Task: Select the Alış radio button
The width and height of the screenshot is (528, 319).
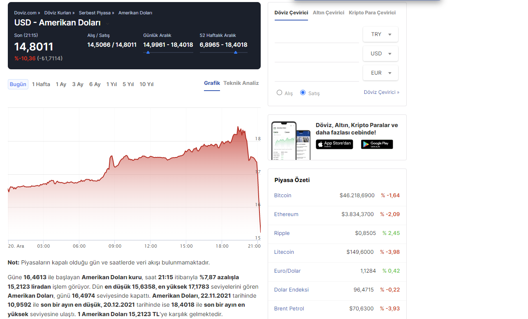Action: pyautogui.click(x=280, y=93)
